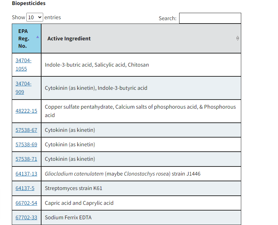Follow the 67702-33 Sodium Ferrix EDTA link
Viewport: 278px width, 225px height.
click(26, 217)
